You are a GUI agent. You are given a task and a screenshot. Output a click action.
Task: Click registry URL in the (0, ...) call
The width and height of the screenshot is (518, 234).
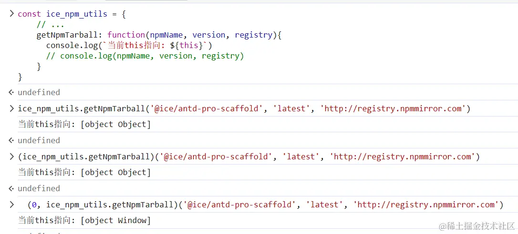(426, 205)
